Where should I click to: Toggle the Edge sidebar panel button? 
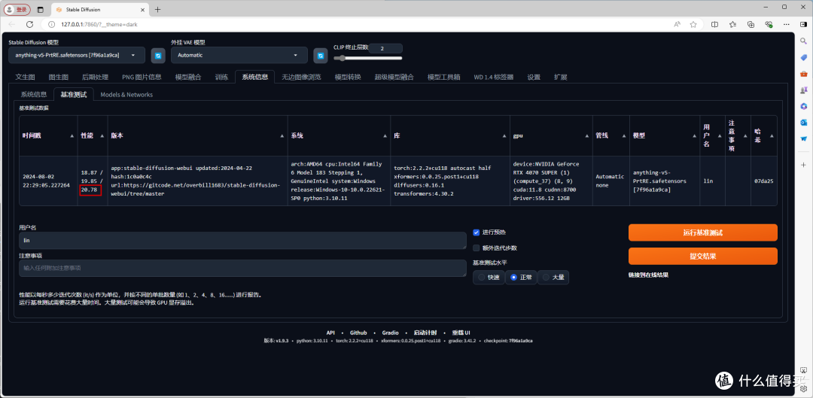pos(804,24)
